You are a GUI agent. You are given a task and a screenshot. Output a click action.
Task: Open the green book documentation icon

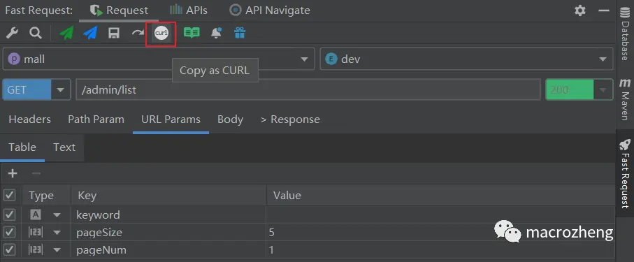coord(192,33)
